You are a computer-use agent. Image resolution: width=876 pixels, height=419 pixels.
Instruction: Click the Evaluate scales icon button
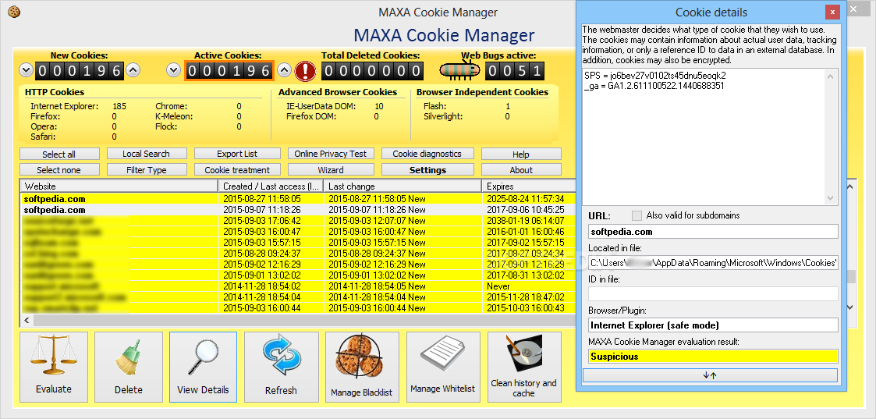pyautogui.click(x=54, y=367)
